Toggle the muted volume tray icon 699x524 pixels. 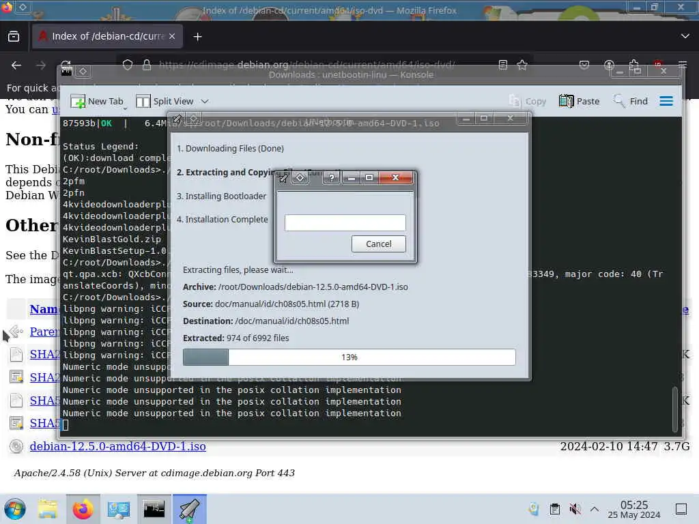pos(575,509)
